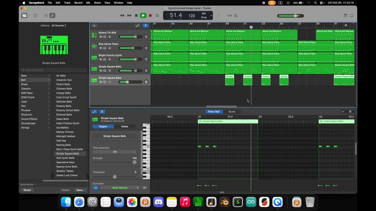Expand the Brass sound category
The width and height of the screenshot is (376, 211).
click(49, 84)
